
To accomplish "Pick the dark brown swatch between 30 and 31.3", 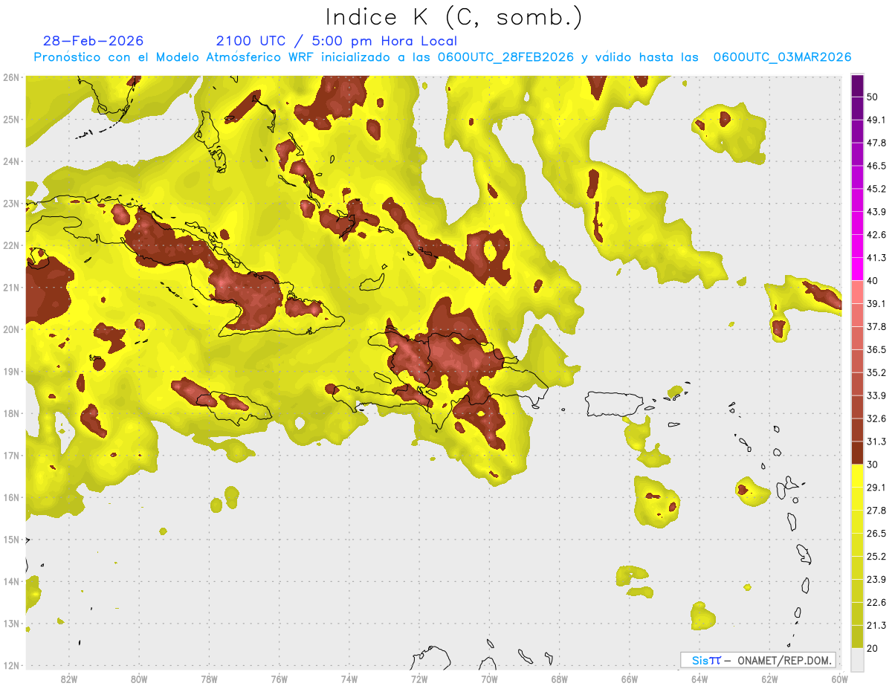I will pos(857,453).
